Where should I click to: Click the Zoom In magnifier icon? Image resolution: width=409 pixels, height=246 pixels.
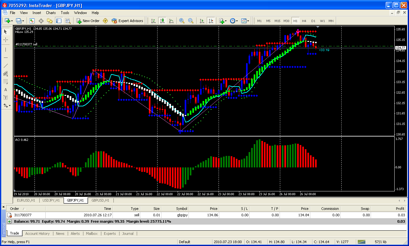coord(182,21)
